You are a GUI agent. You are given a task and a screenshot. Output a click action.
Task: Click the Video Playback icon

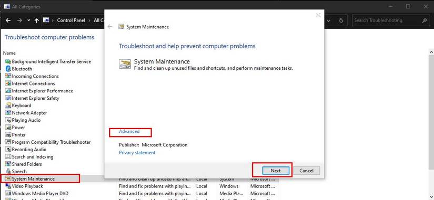click(x=8, y=186)
